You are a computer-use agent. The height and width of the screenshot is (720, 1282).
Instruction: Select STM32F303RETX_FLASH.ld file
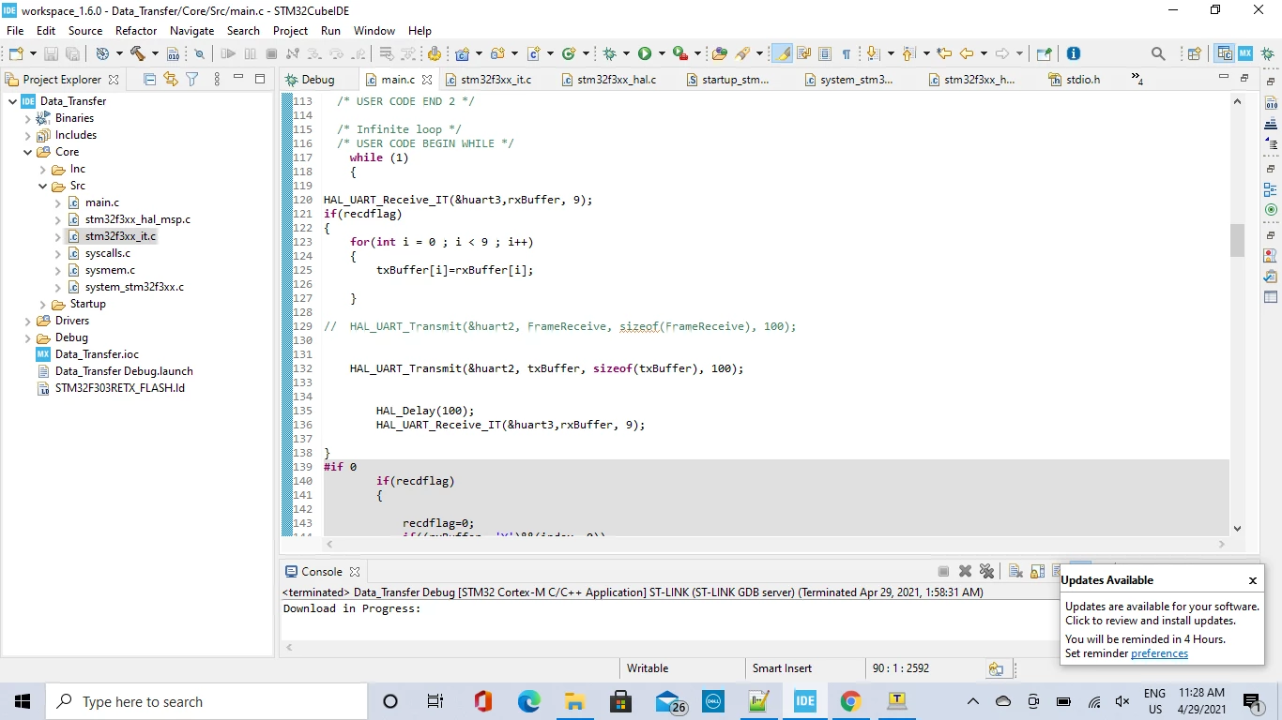(119, 388)
